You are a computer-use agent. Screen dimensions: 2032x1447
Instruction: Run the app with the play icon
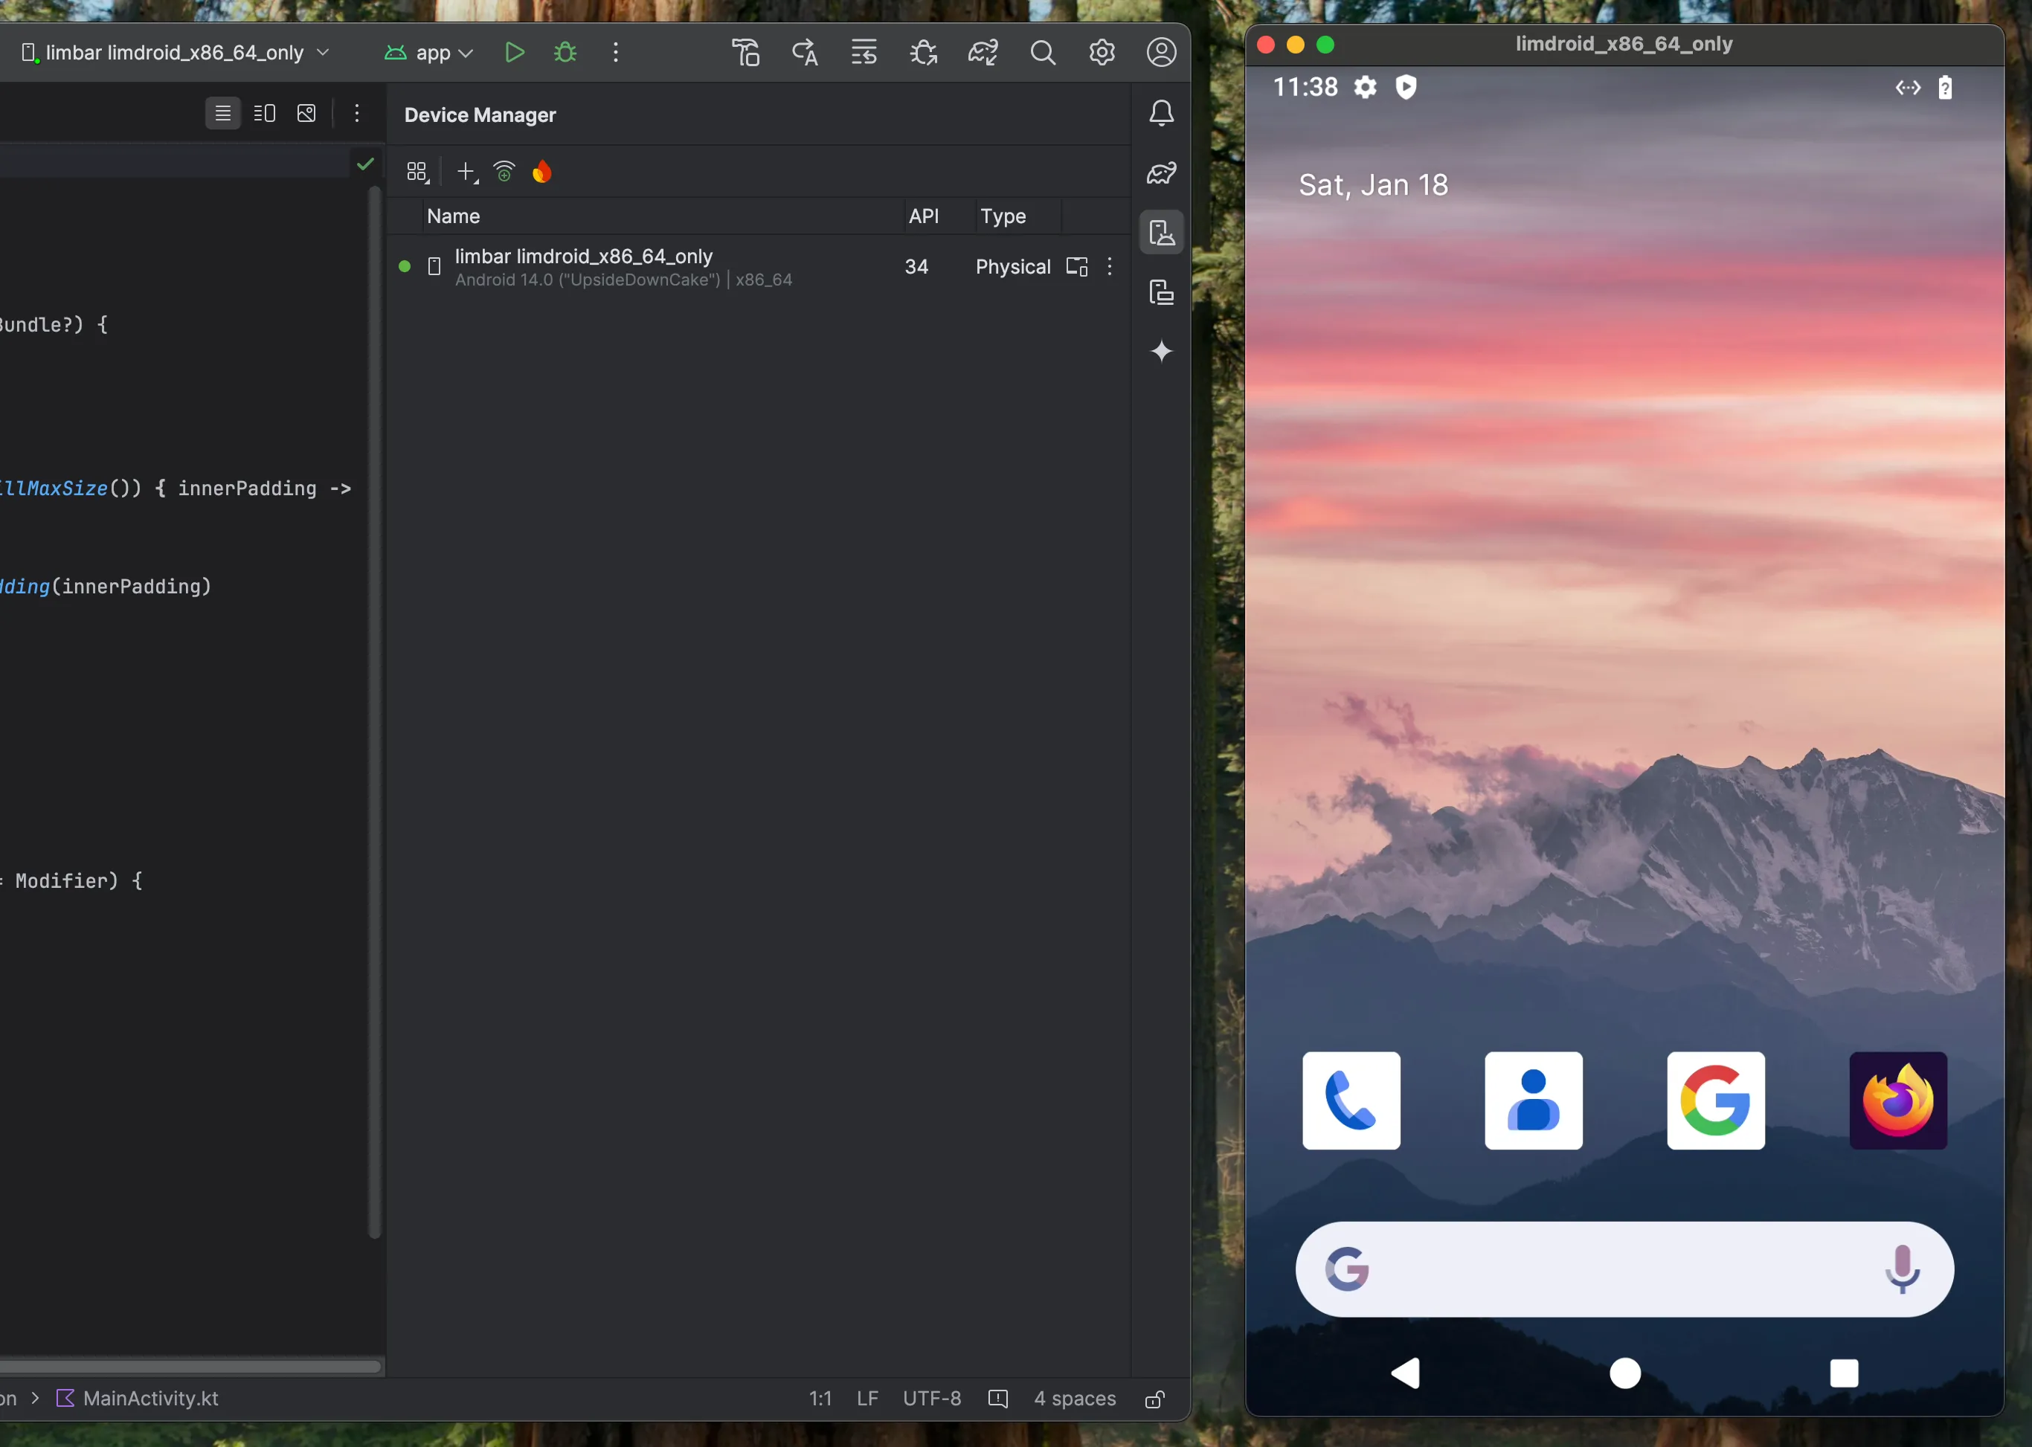(515, 52)
